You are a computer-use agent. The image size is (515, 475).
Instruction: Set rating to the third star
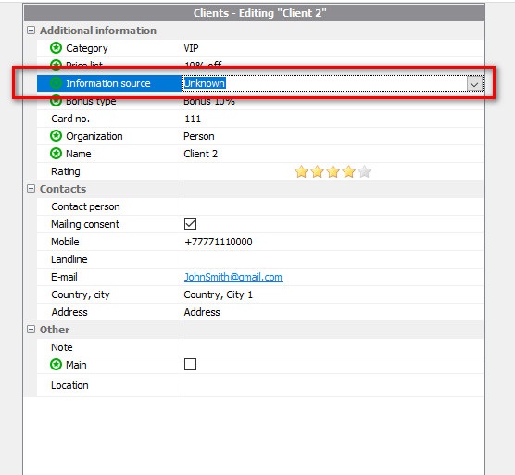333,171
